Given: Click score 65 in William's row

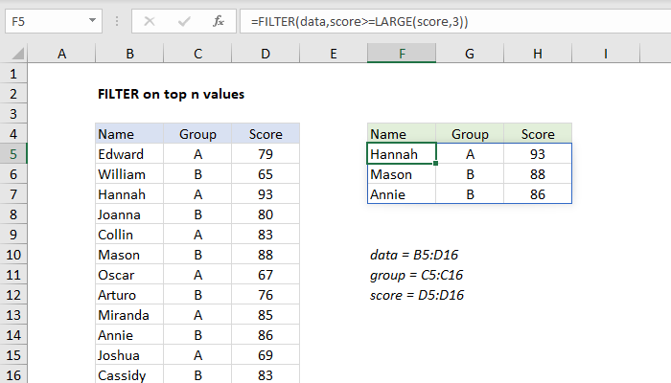Looking at the screenshot, I should tap(266, 174).
